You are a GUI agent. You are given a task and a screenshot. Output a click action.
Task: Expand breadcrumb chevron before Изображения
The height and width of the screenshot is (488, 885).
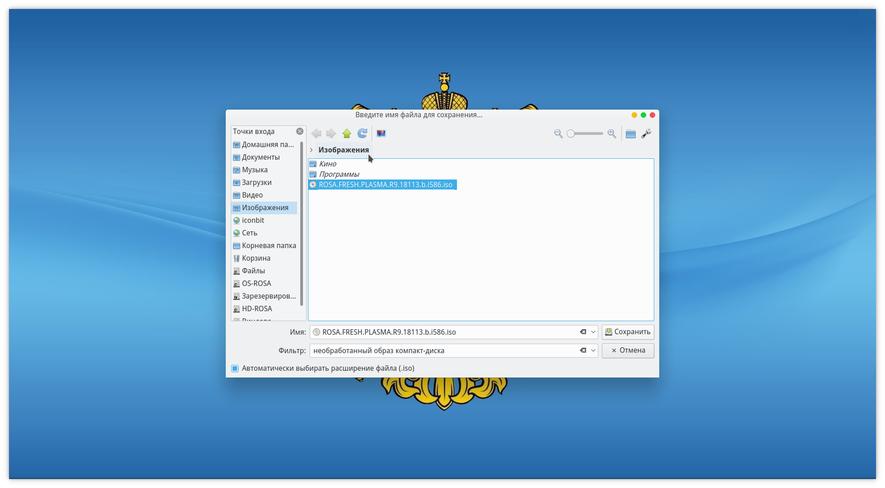coord(311,150)
